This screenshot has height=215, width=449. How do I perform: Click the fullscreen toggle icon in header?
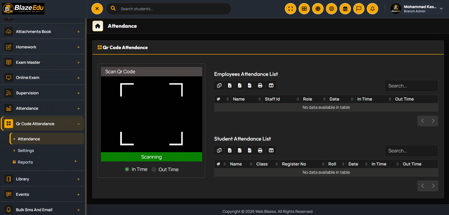coord(290,9)
